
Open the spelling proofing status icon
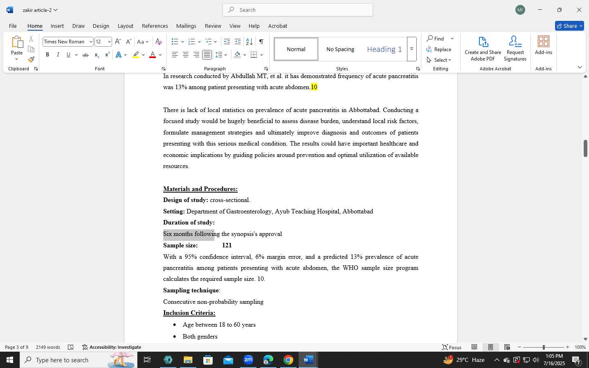pyautogui.click(x=71, y=347)
